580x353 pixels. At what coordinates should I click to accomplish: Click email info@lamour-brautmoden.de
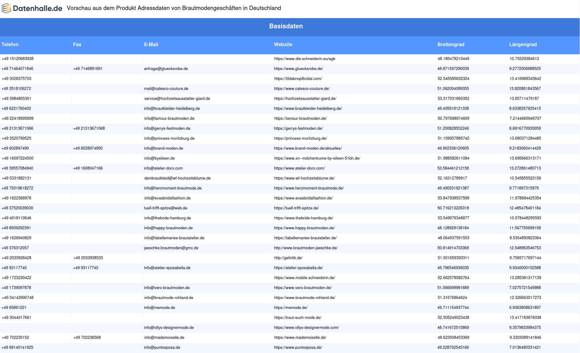[x=169, y=119]
